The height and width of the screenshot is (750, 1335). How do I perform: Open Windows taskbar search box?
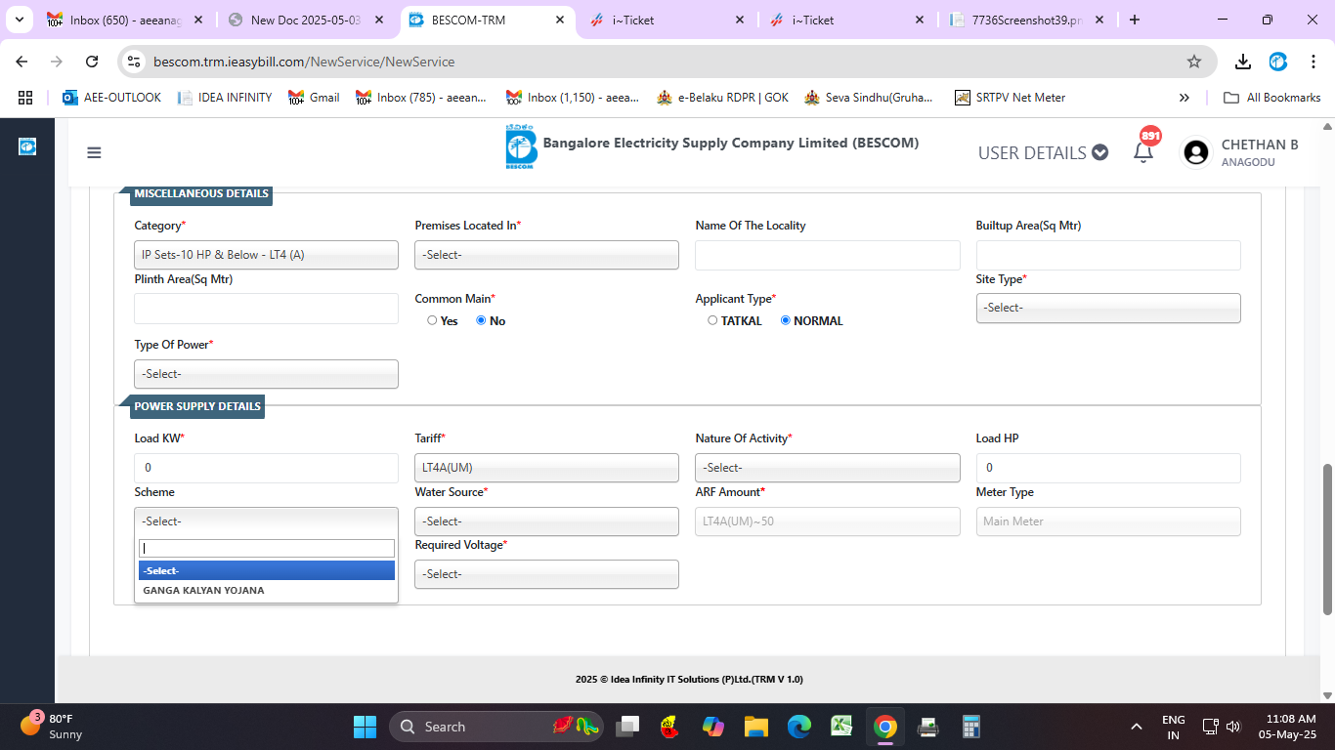coord(496,727)
